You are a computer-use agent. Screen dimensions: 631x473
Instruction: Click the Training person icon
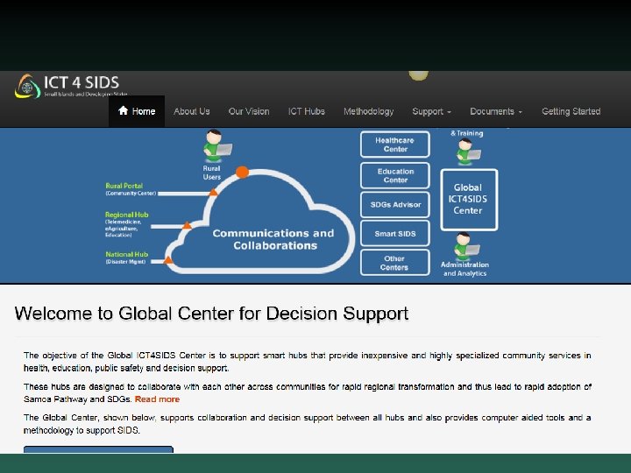[x=468, y=152]
